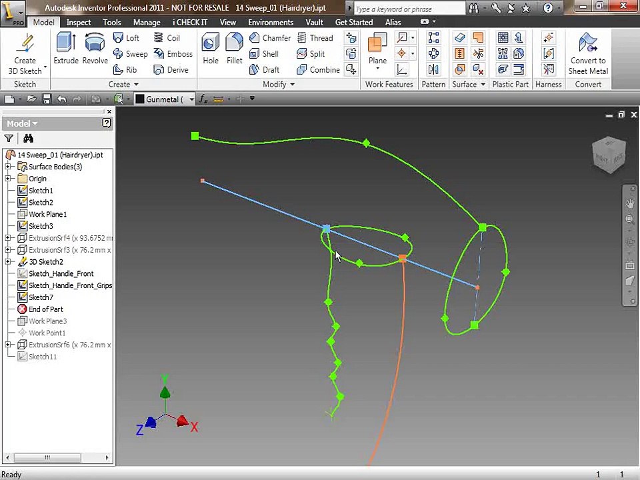Click the ViewCube in the viewport
640x480 pixels.
(609, 155)
